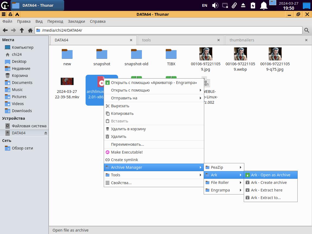Click the search magnifier icon
The image size is (312, 234).
point(307,30)
